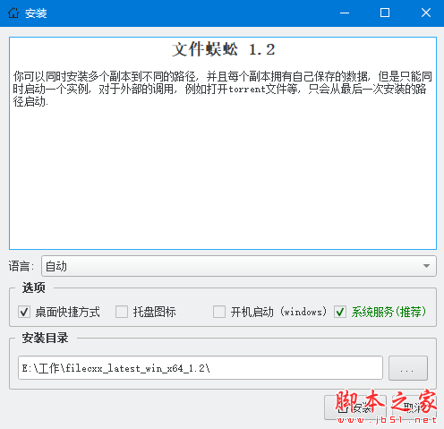Maximize the installer window
Screen dimensions: 444x429
click(x=385, y=13)
